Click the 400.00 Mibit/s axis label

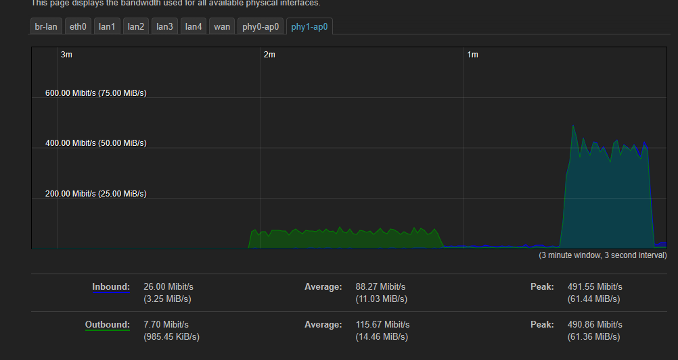96,143
